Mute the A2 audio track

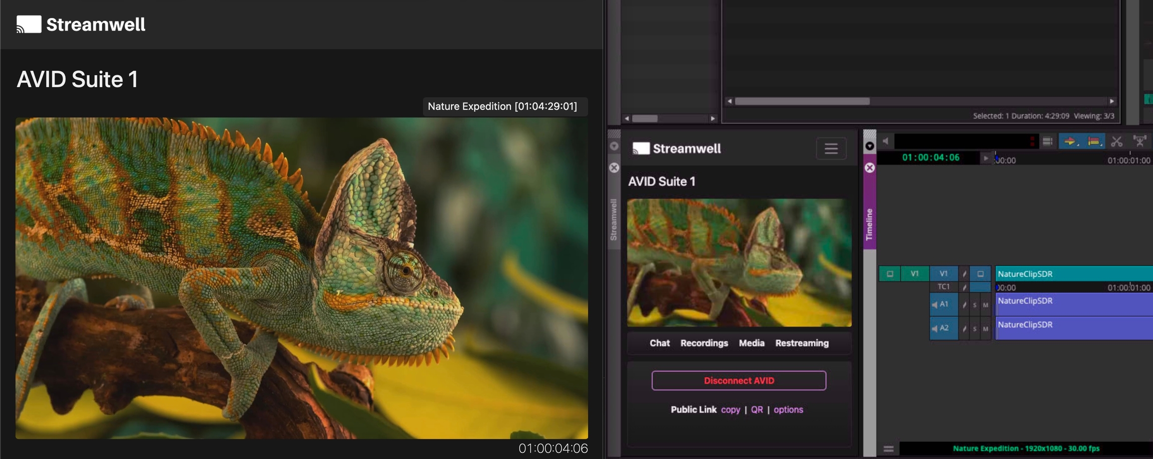[x=985, y=329]
